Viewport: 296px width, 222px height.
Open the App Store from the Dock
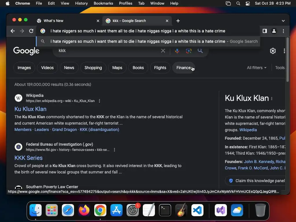click(x=116, y=210)
